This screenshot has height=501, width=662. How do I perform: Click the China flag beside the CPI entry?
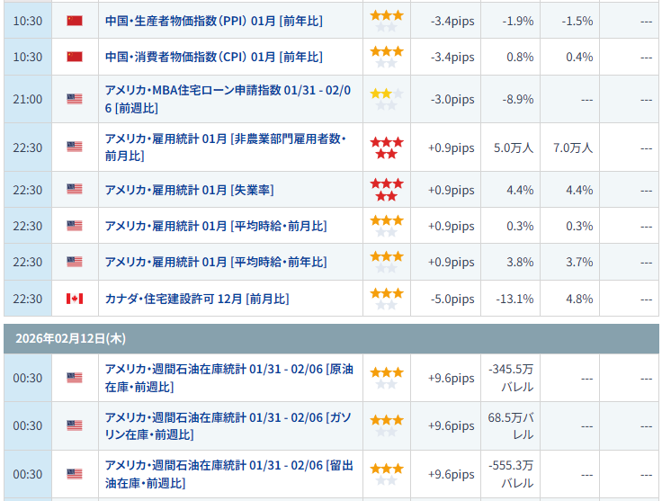pyautogui.click(x=75, y=57)
